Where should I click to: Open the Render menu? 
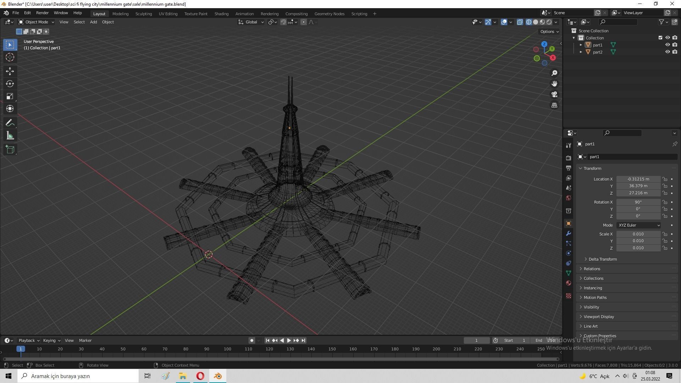[x=42, y=13]
